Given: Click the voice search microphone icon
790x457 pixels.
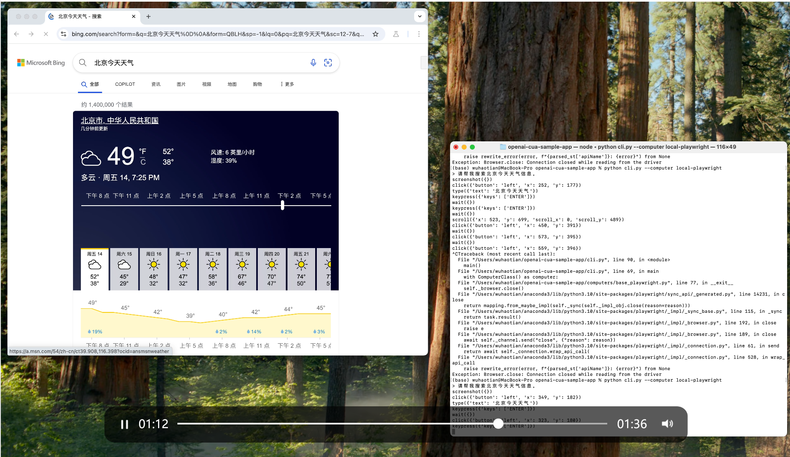Looking at the screenshot, I should coord(313,63).
